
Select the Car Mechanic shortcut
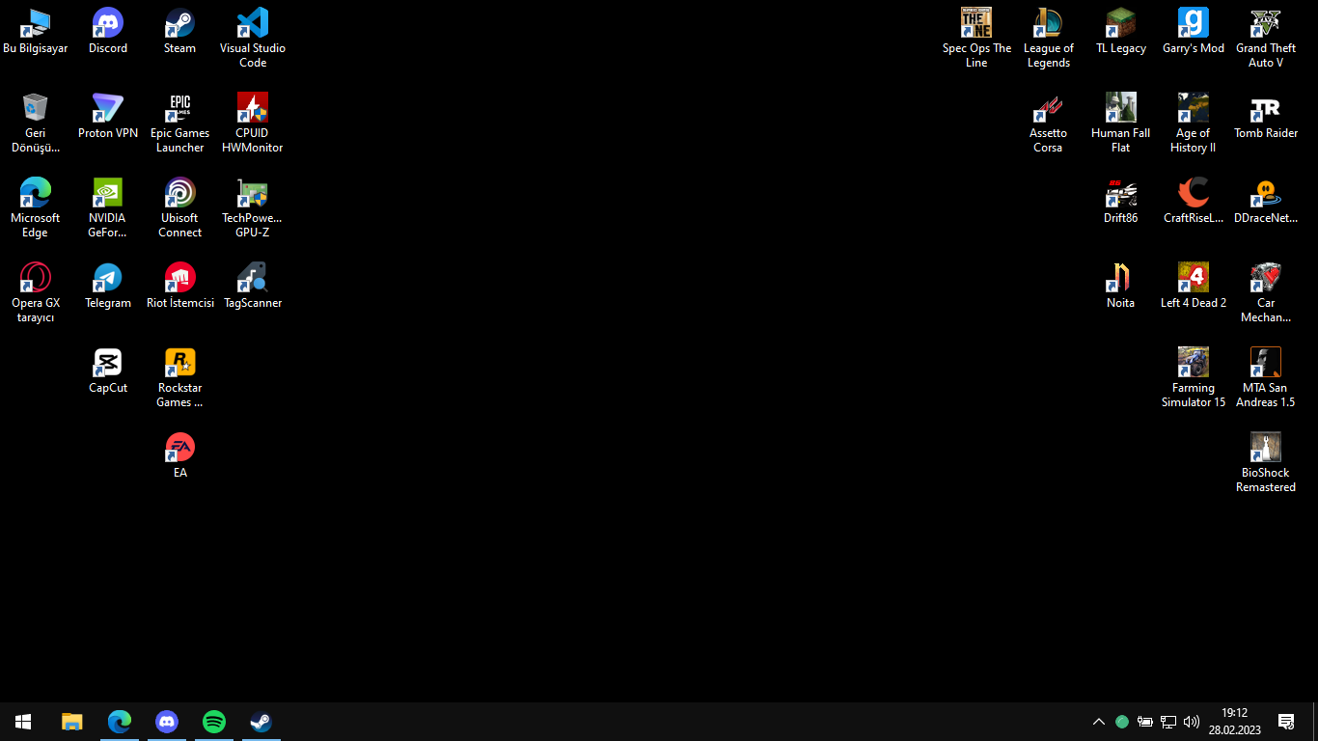1266,293
